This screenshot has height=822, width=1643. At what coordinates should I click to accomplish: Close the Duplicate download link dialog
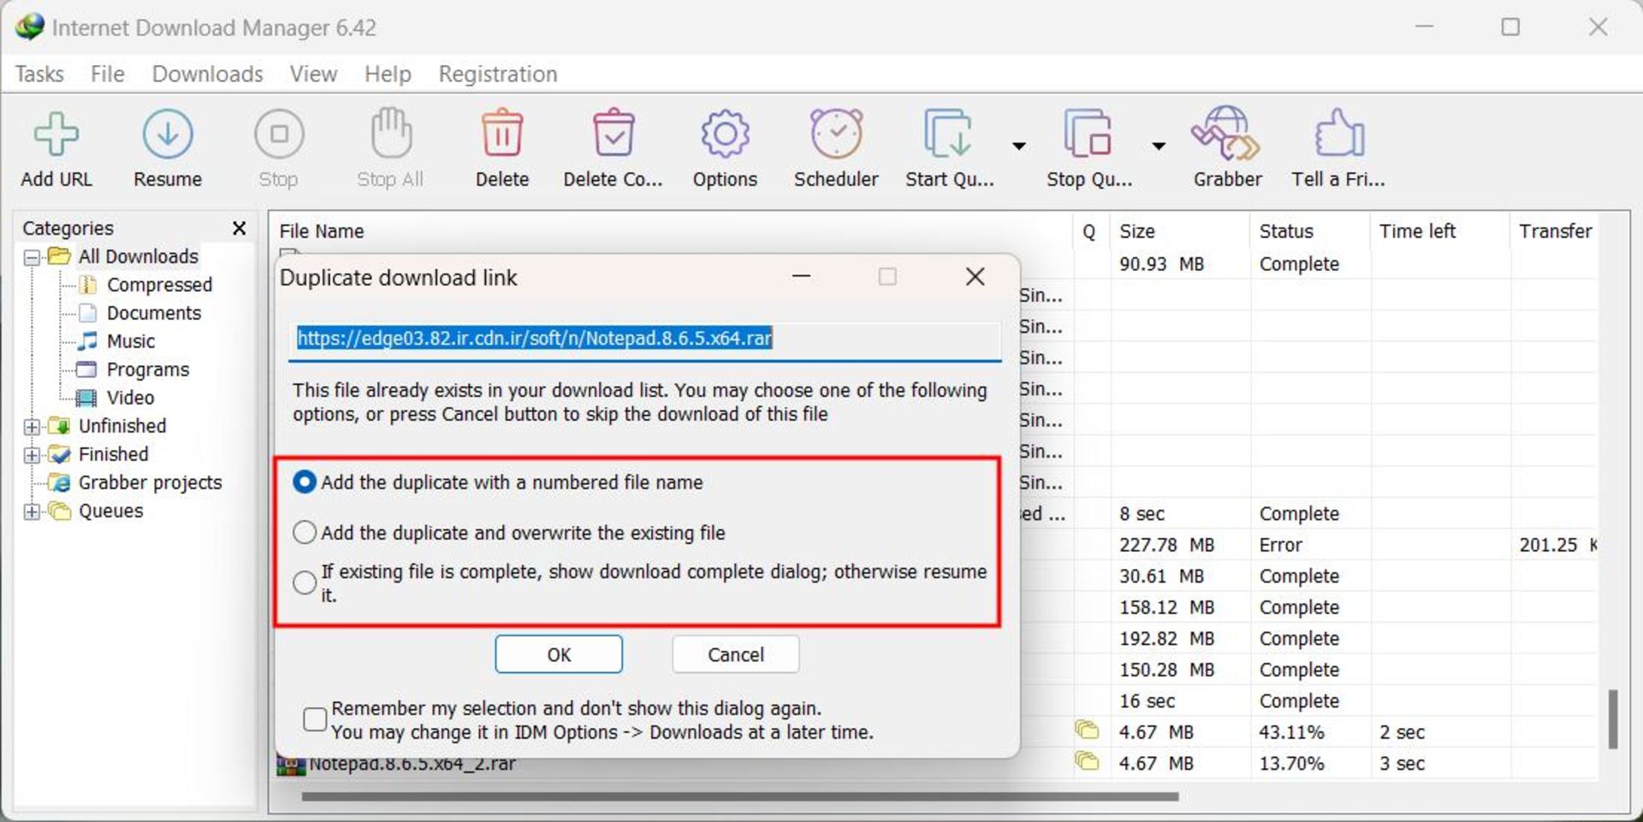pyautogui.click(x=975, y=276)
